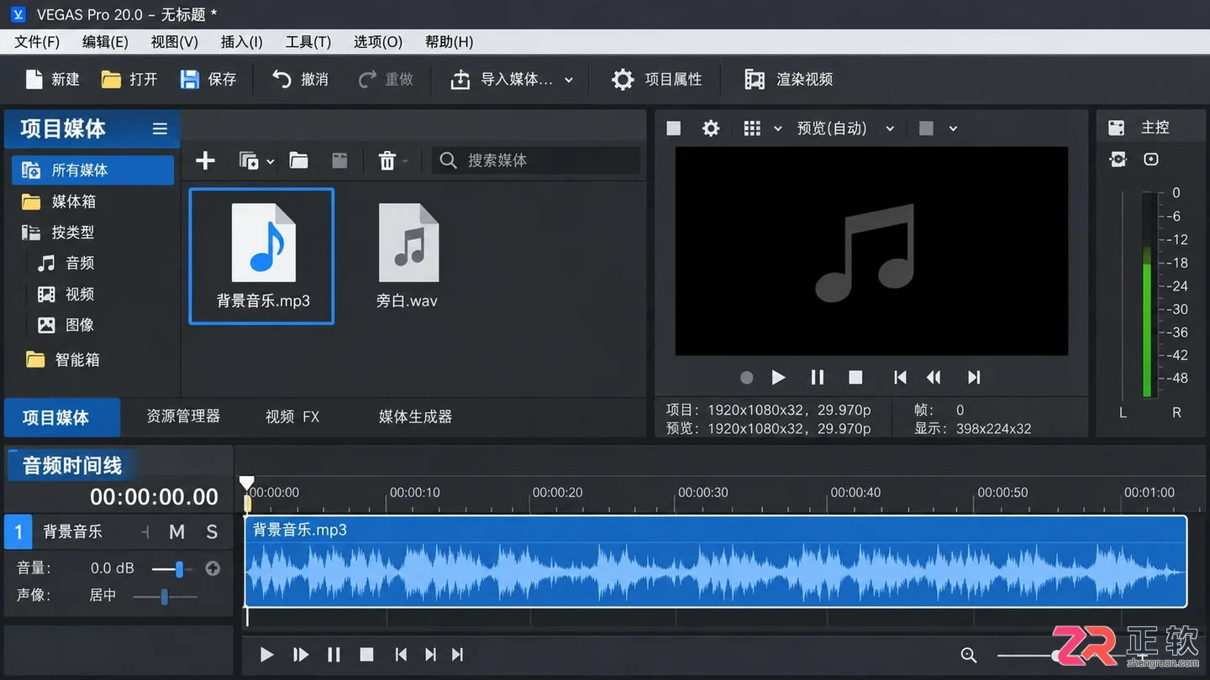Open the 项目媒体 panel hamburger menu
Viewport: 1210px width, 680px height.
pyautogui.click(x=160, y=128)
